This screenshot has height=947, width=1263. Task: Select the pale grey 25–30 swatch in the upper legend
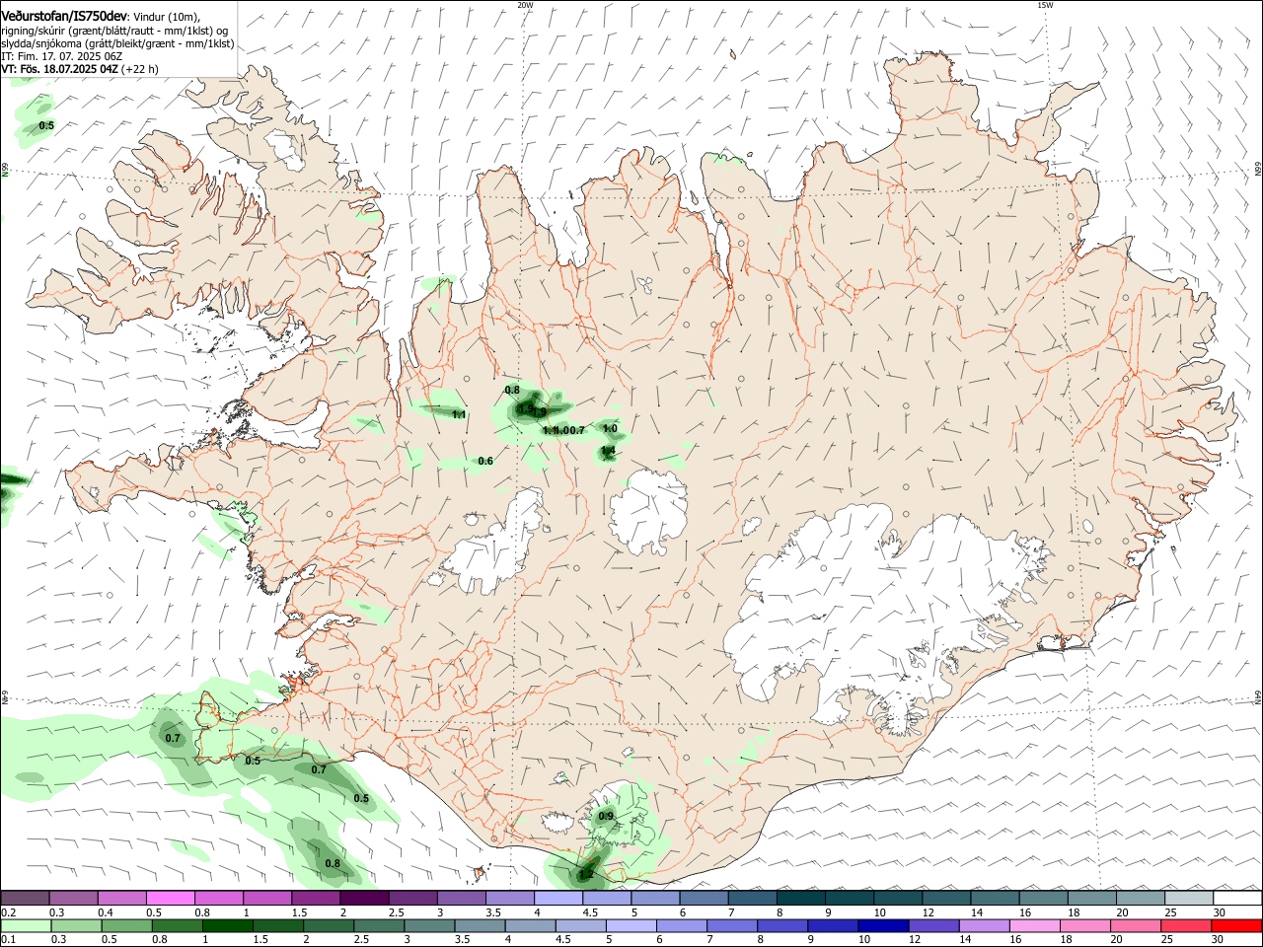(x=1189, y=898)
